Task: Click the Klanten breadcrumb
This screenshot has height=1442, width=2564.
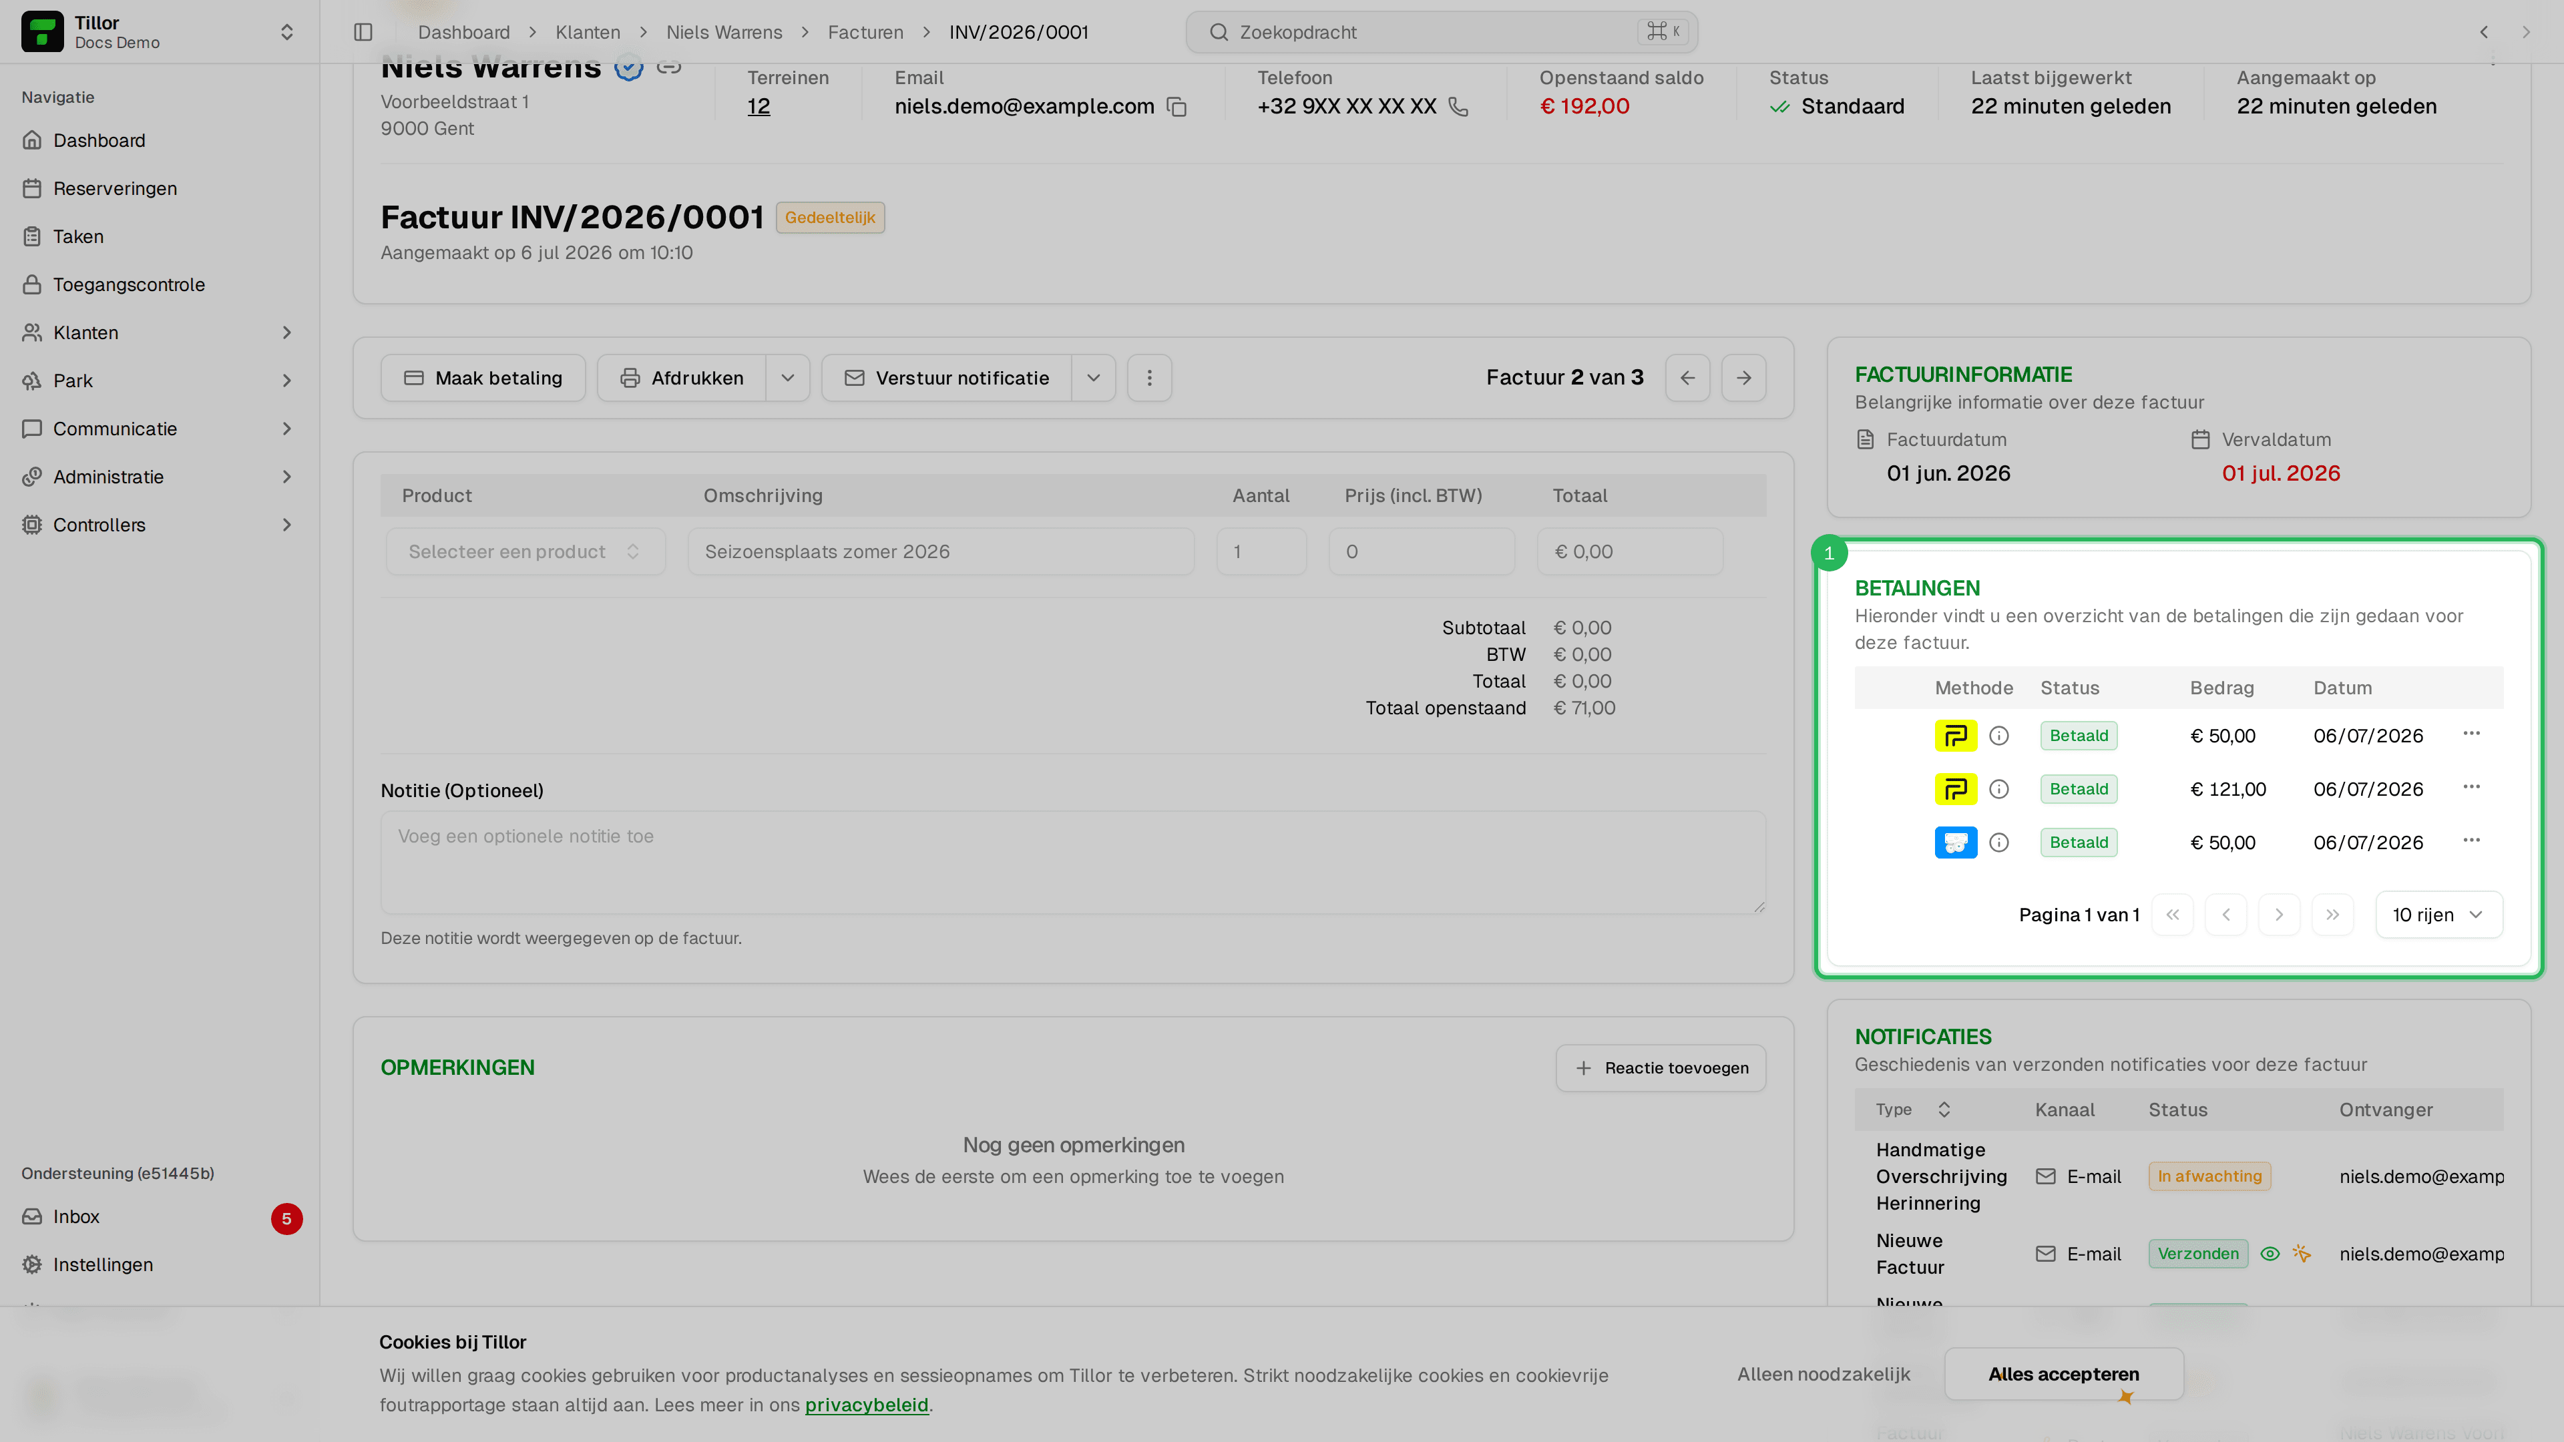Action: (588, 32)
